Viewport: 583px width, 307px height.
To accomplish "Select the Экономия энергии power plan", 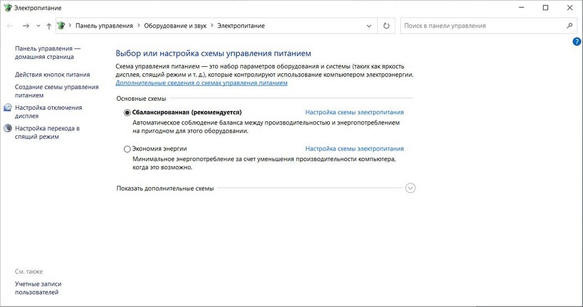I will click(127, 149).
